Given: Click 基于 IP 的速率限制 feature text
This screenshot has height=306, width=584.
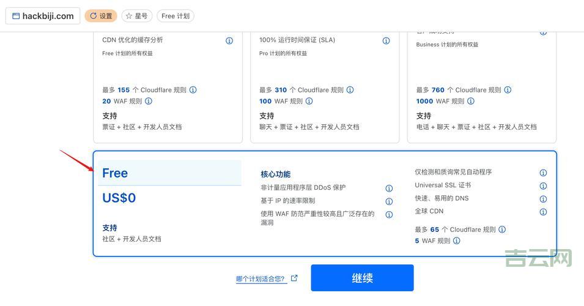Looking at the screenshot, I should 288,201.
